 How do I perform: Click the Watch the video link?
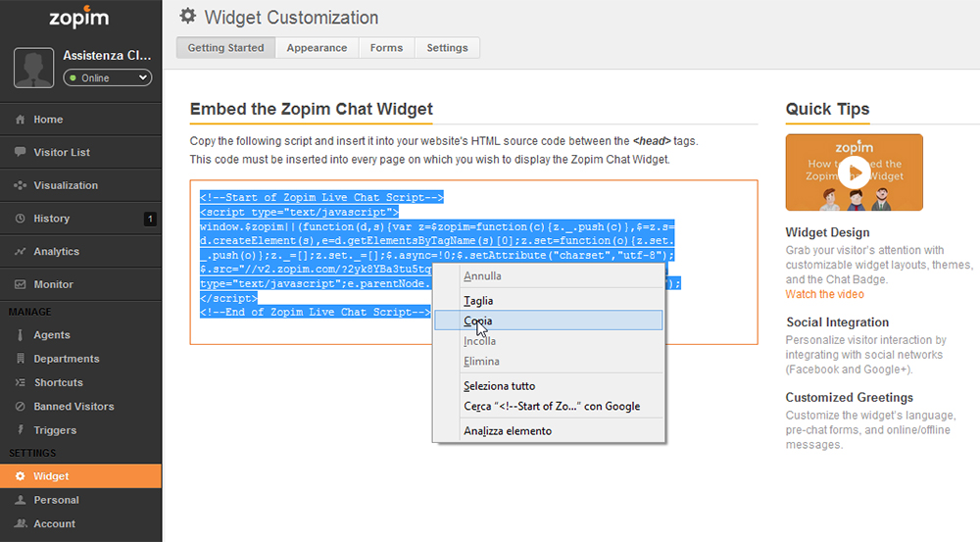[x=824, y=294]
